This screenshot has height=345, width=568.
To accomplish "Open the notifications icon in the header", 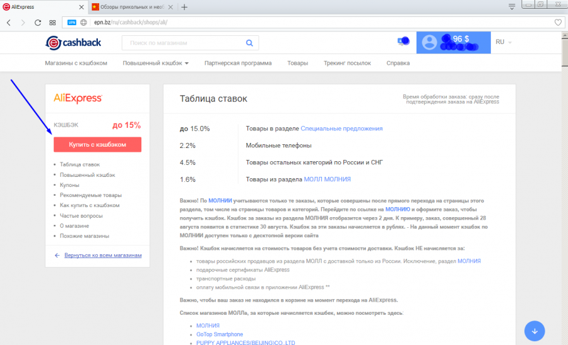I will point(403,42).
